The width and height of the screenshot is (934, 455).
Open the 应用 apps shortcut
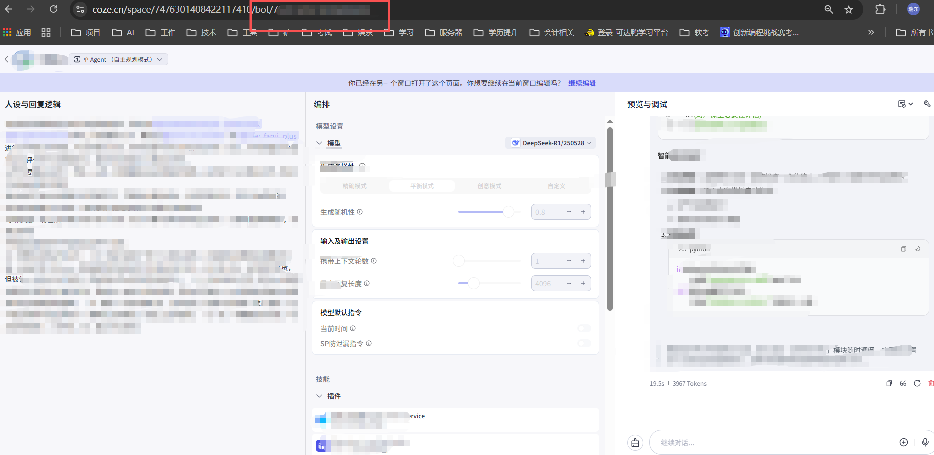pyautogui.click(x=17, y=32)
